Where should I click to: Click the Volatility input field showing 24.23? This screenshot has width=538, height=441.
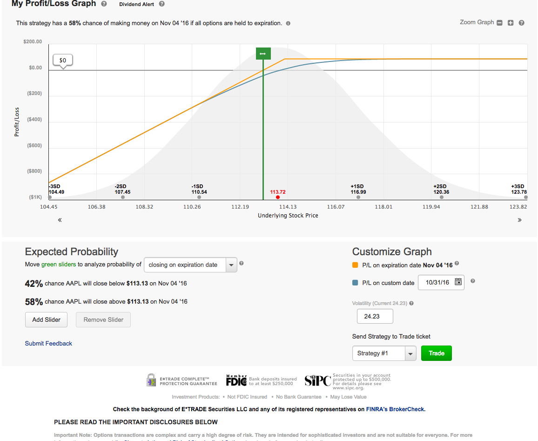click(x=375, y=316)
